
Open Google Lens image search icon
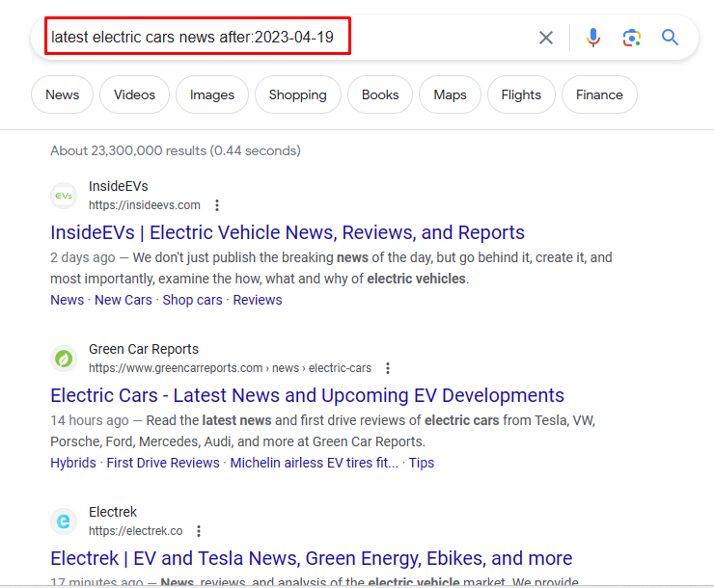[x=632, y=38]
